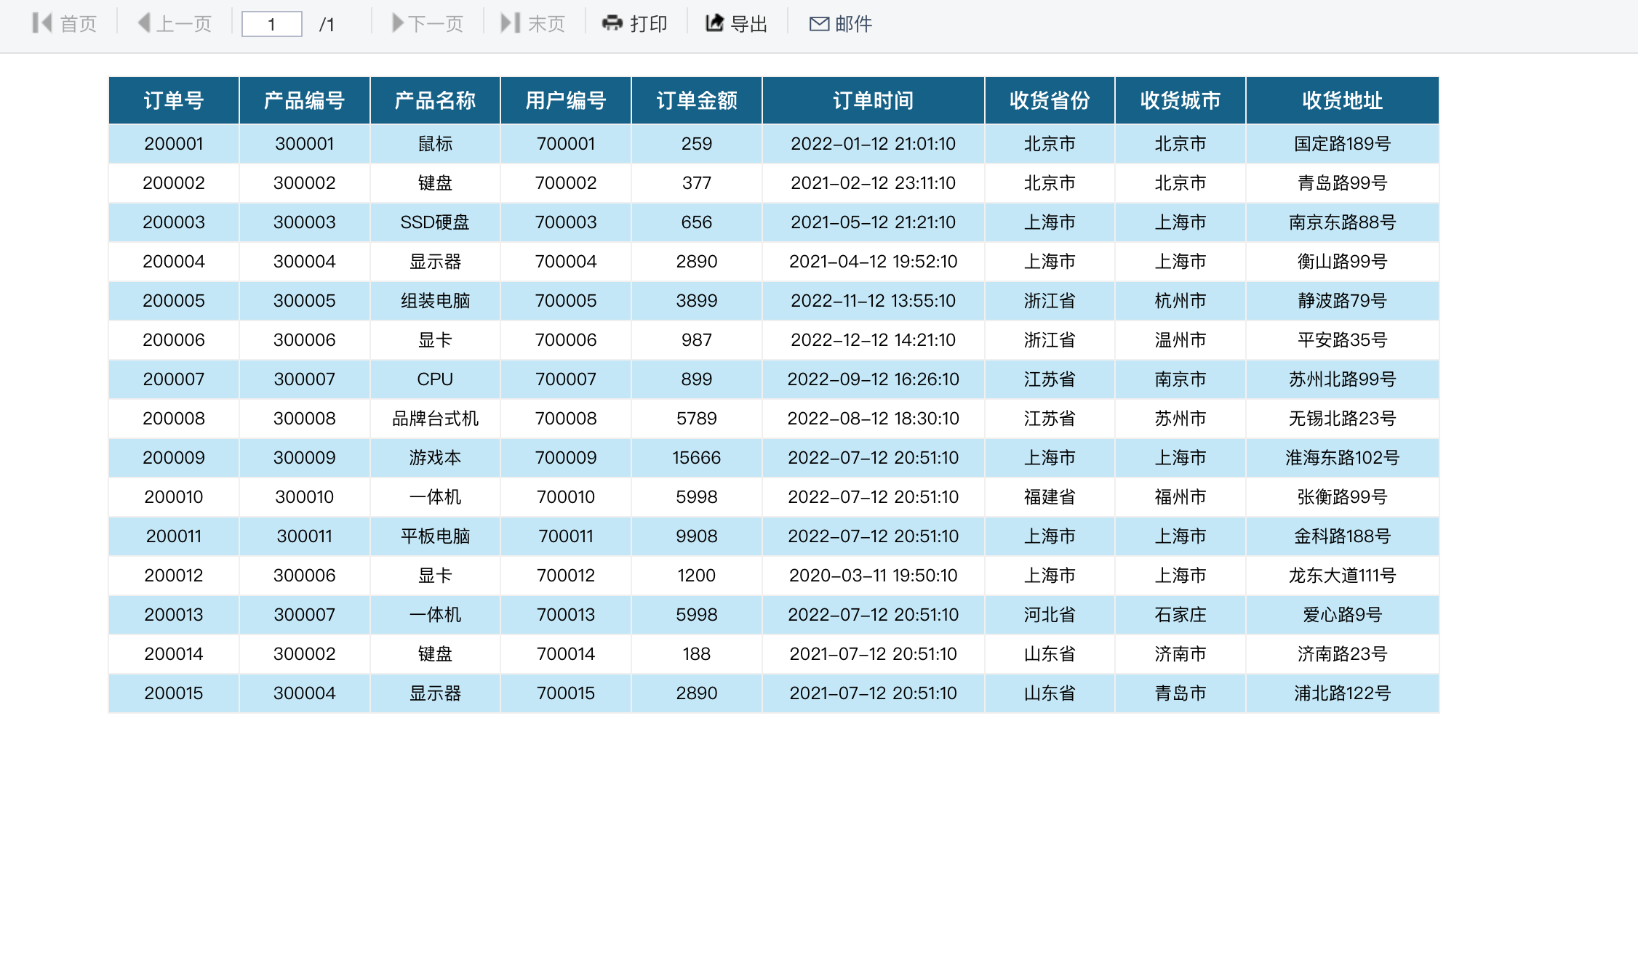The height and width of the screenshot is (971, 1638).
Task: Click the 打印 text label
Action: pyautogui.click(x=649, y=24)
